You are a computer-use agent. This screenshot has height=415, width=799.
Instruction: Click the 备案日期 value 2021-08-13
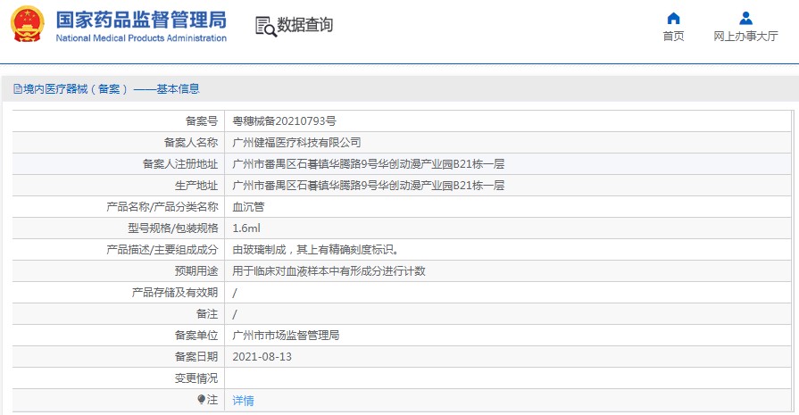[262, 356]
